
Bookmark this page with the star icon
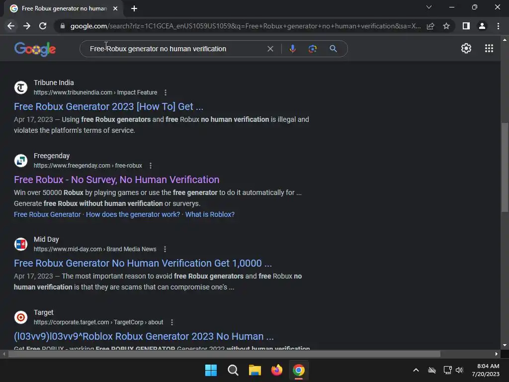pyautogui.click(x=446, y=26)
